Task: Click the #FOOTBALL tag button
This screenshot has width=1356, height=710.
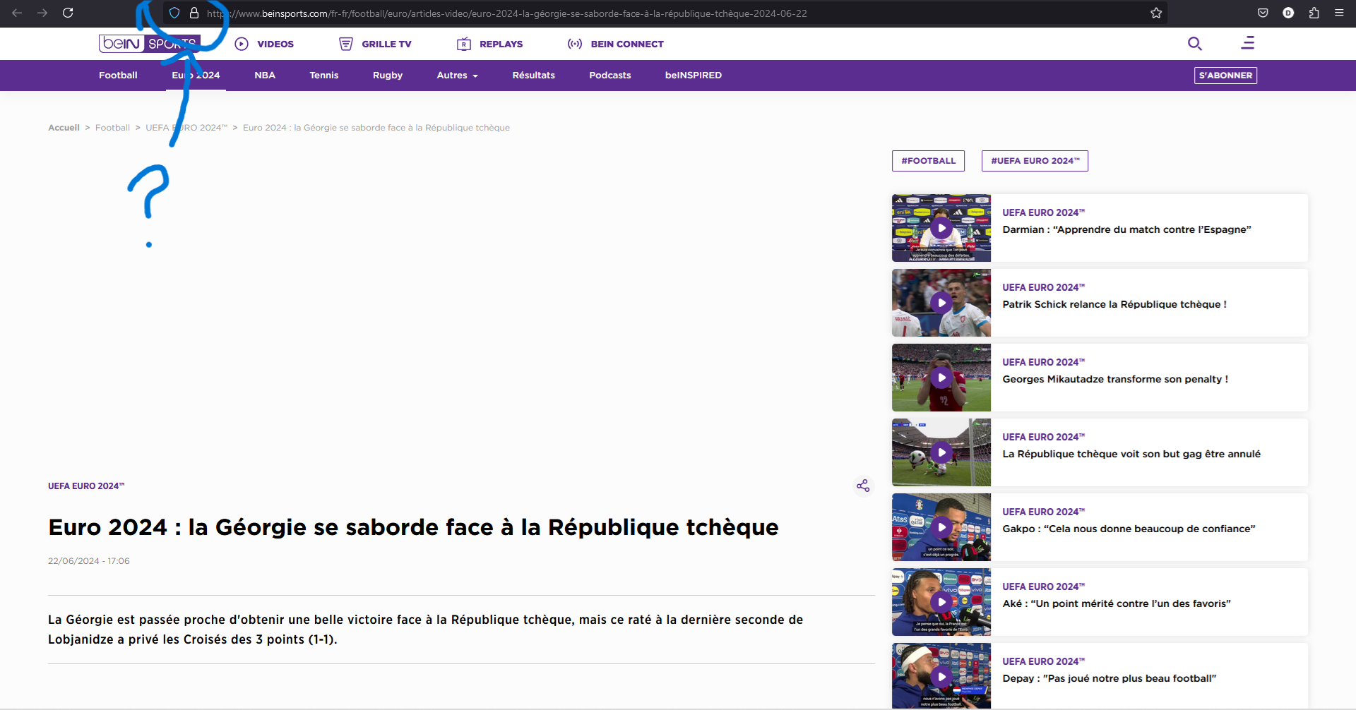Action: (928, 161)
